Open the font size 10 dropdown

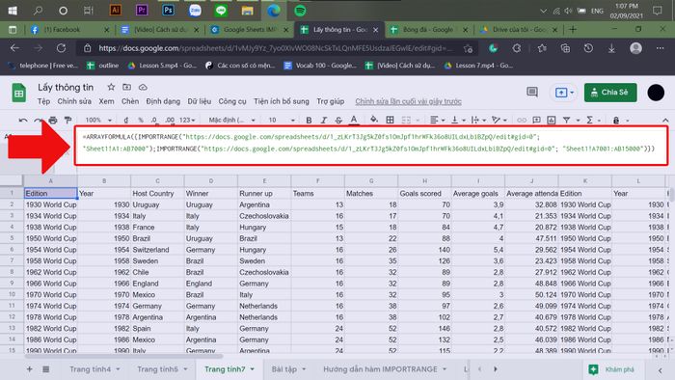282,120
